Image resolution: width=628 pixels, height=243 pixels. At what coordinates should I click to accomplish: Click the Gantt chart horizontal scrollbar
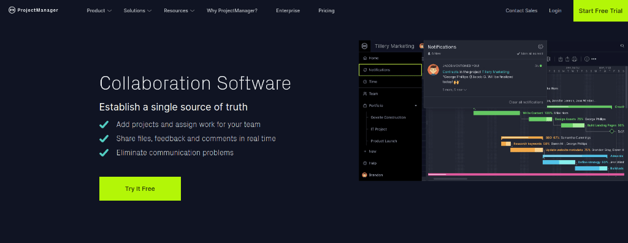pos(450,179)
